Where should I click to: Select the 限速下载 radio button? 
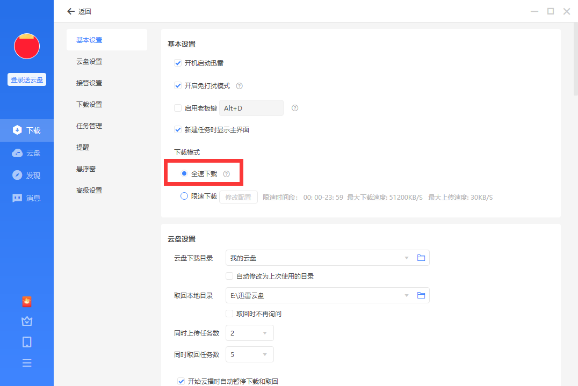tap(184, 196)
